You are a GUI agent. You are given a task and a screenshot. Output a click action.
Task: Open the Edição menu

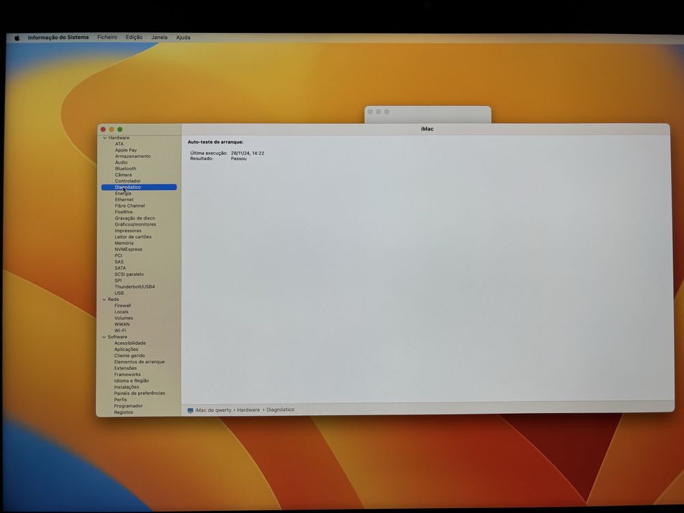click(x=134, y=38)
